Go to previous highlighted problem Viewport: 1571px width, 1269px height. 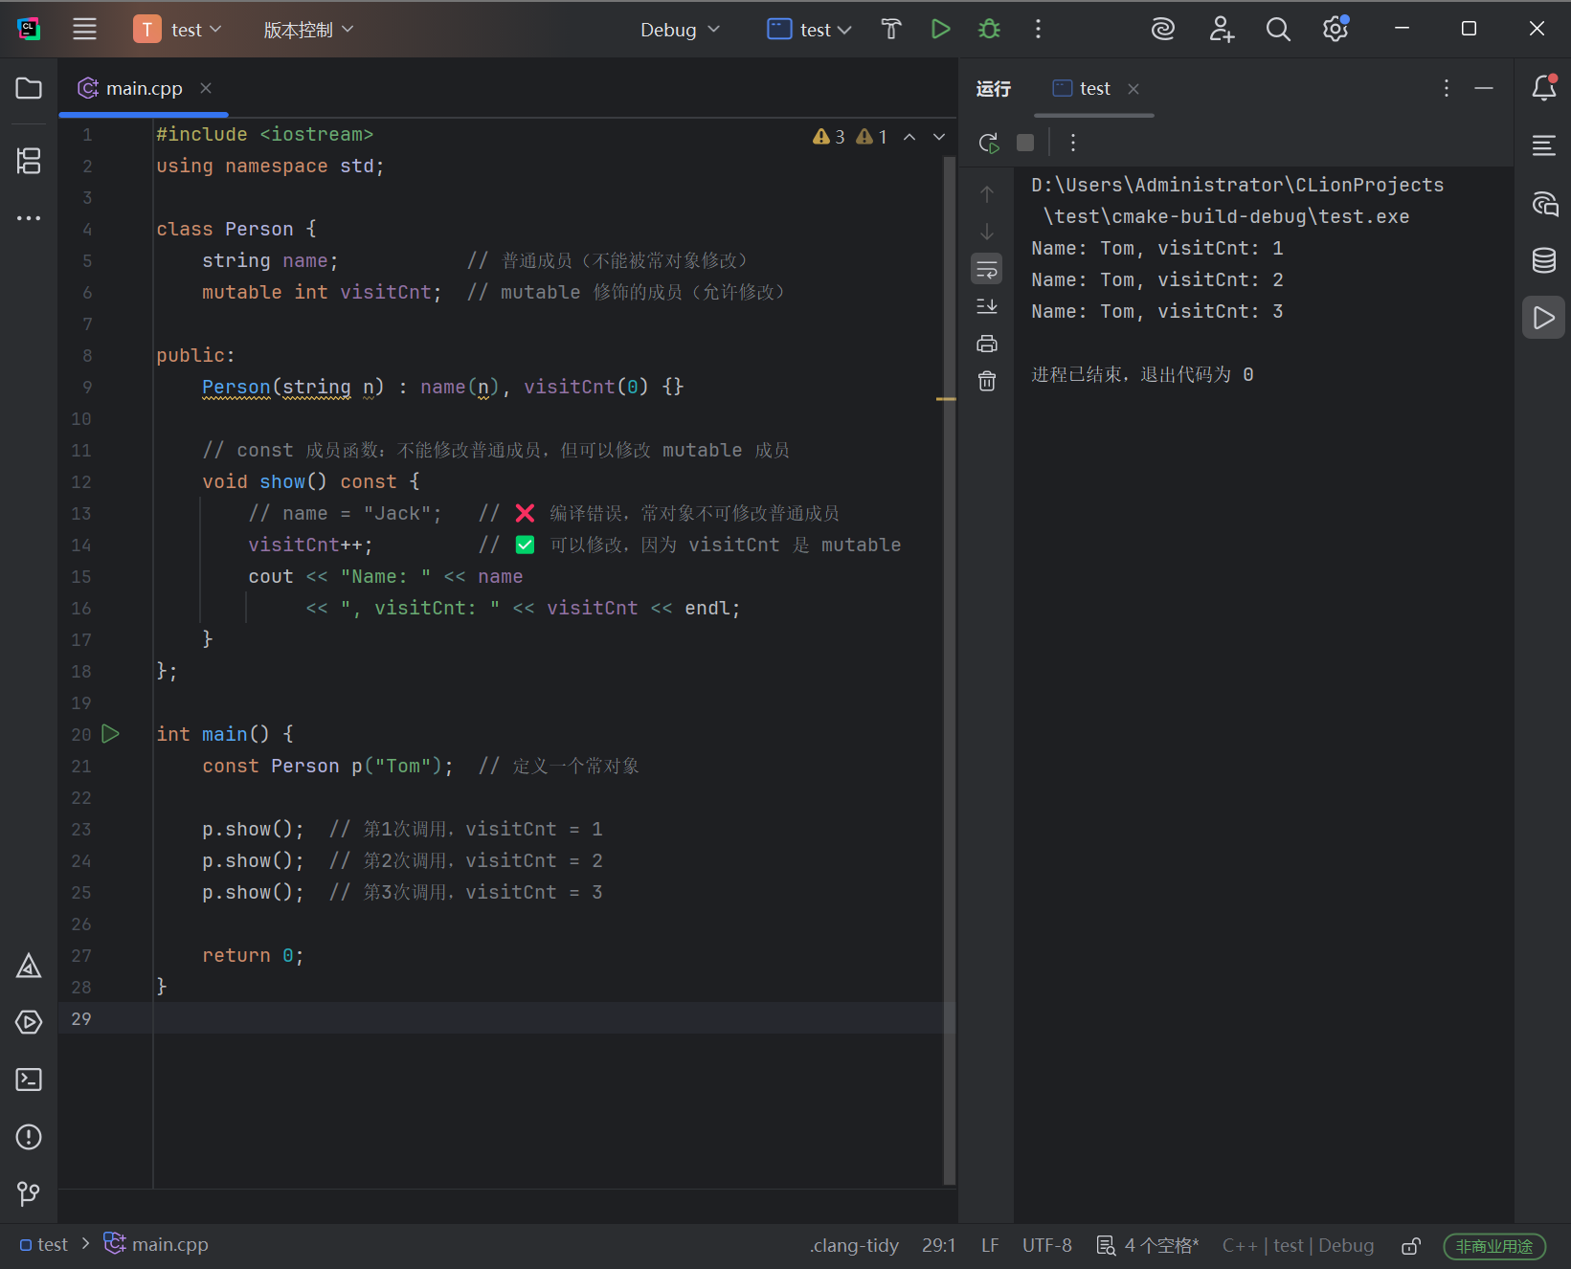(x=909, y=137)
